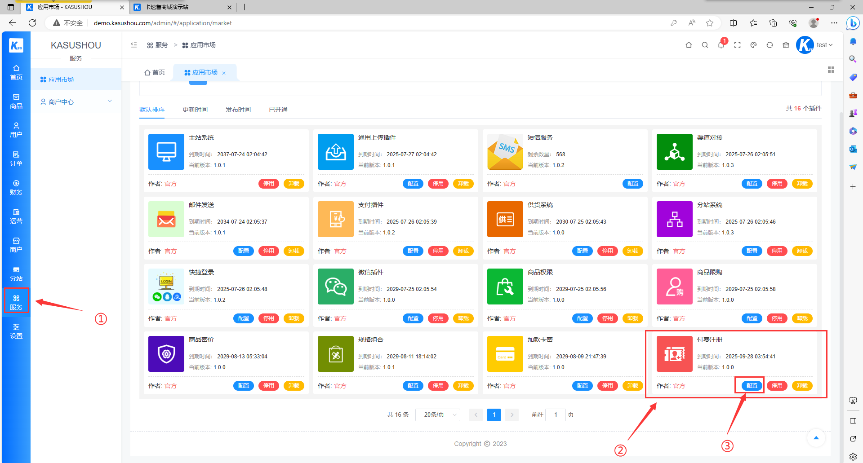The height and width of the screenshot is (463, 863).
Task: Open the 服务 sidebar icon
Action: click(16, 302)
